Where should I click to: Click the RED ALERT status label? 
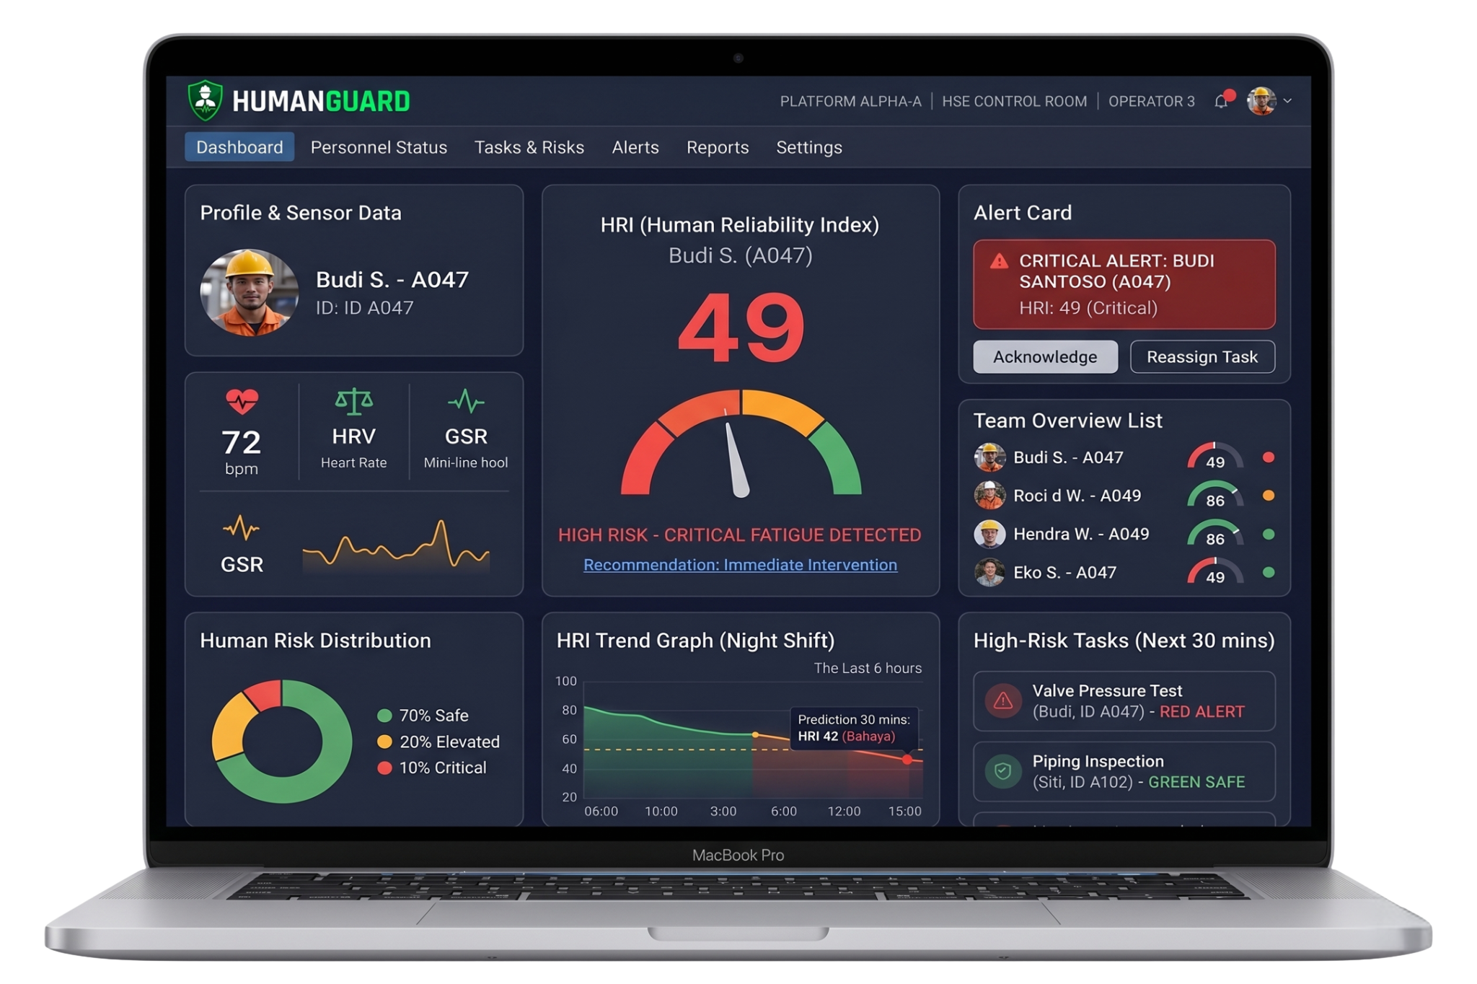pos(1202,712)
